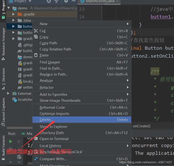174x166 pixels.
Task: Expand the gradle folder arrow
Action: (x=13, y=39)
